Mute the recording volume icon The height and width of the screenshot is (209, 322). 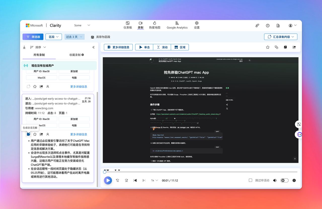click(x=275, y=180)
